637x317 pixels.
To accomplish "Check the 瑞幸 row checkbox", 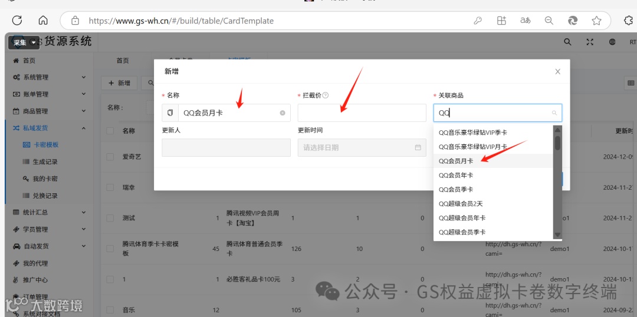I will 110,187.
